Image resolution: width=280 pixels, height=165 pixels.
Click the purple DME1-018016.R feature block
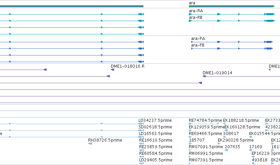tap(113, 70)
